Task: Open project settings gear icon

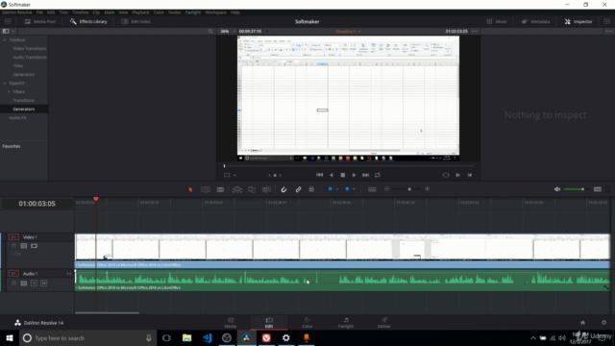Action: pyautogui.click(x=603, y=323)
